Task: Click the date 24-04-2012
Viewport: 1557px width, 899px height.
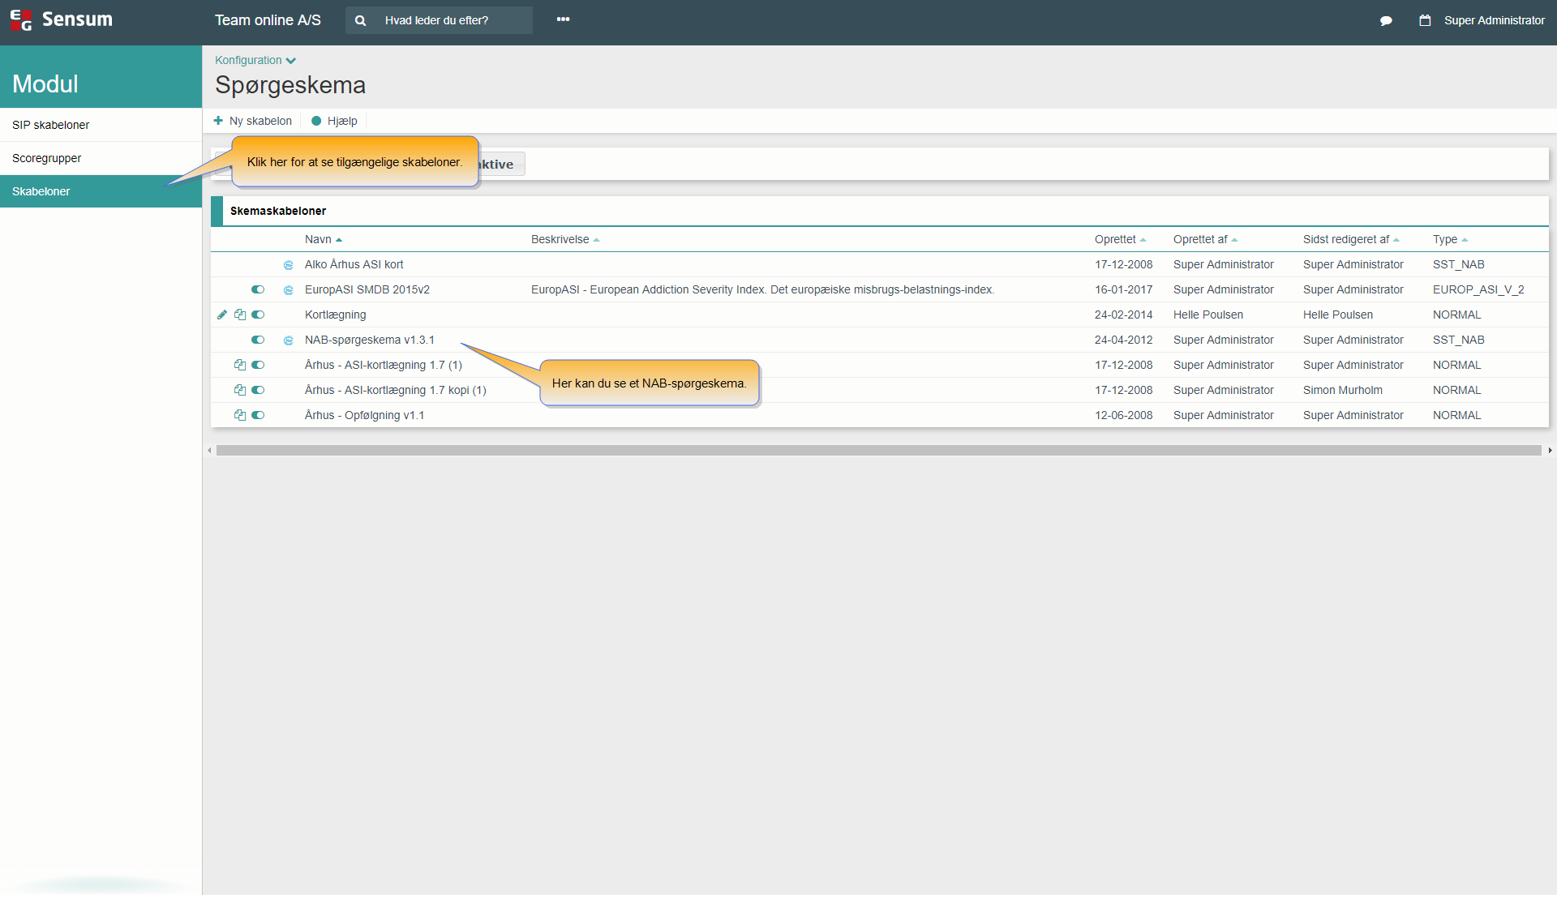Action: coord(1123,340)
